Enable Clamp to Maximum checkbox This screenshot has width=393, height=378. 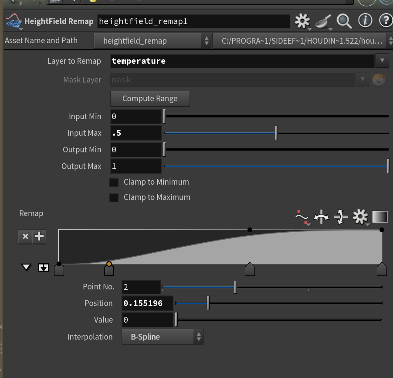tap(114, 197)
